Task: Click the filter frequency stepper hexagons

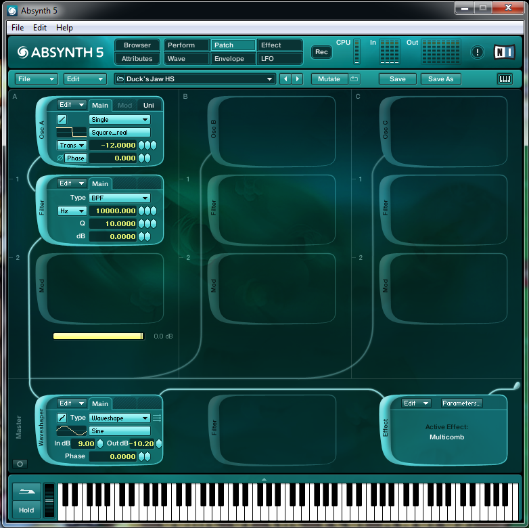Action: click(x=147, y=211)
